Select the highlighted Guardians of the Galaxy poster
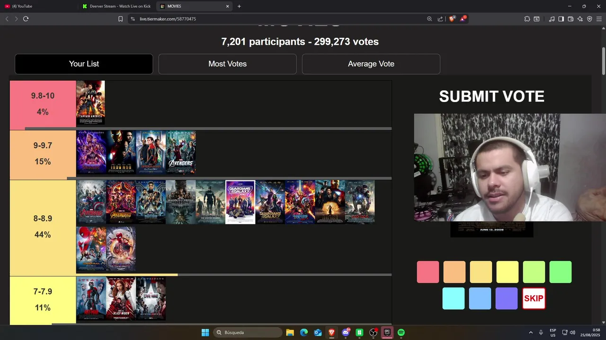Screen dimensions: 606x340 click(241, 202)
